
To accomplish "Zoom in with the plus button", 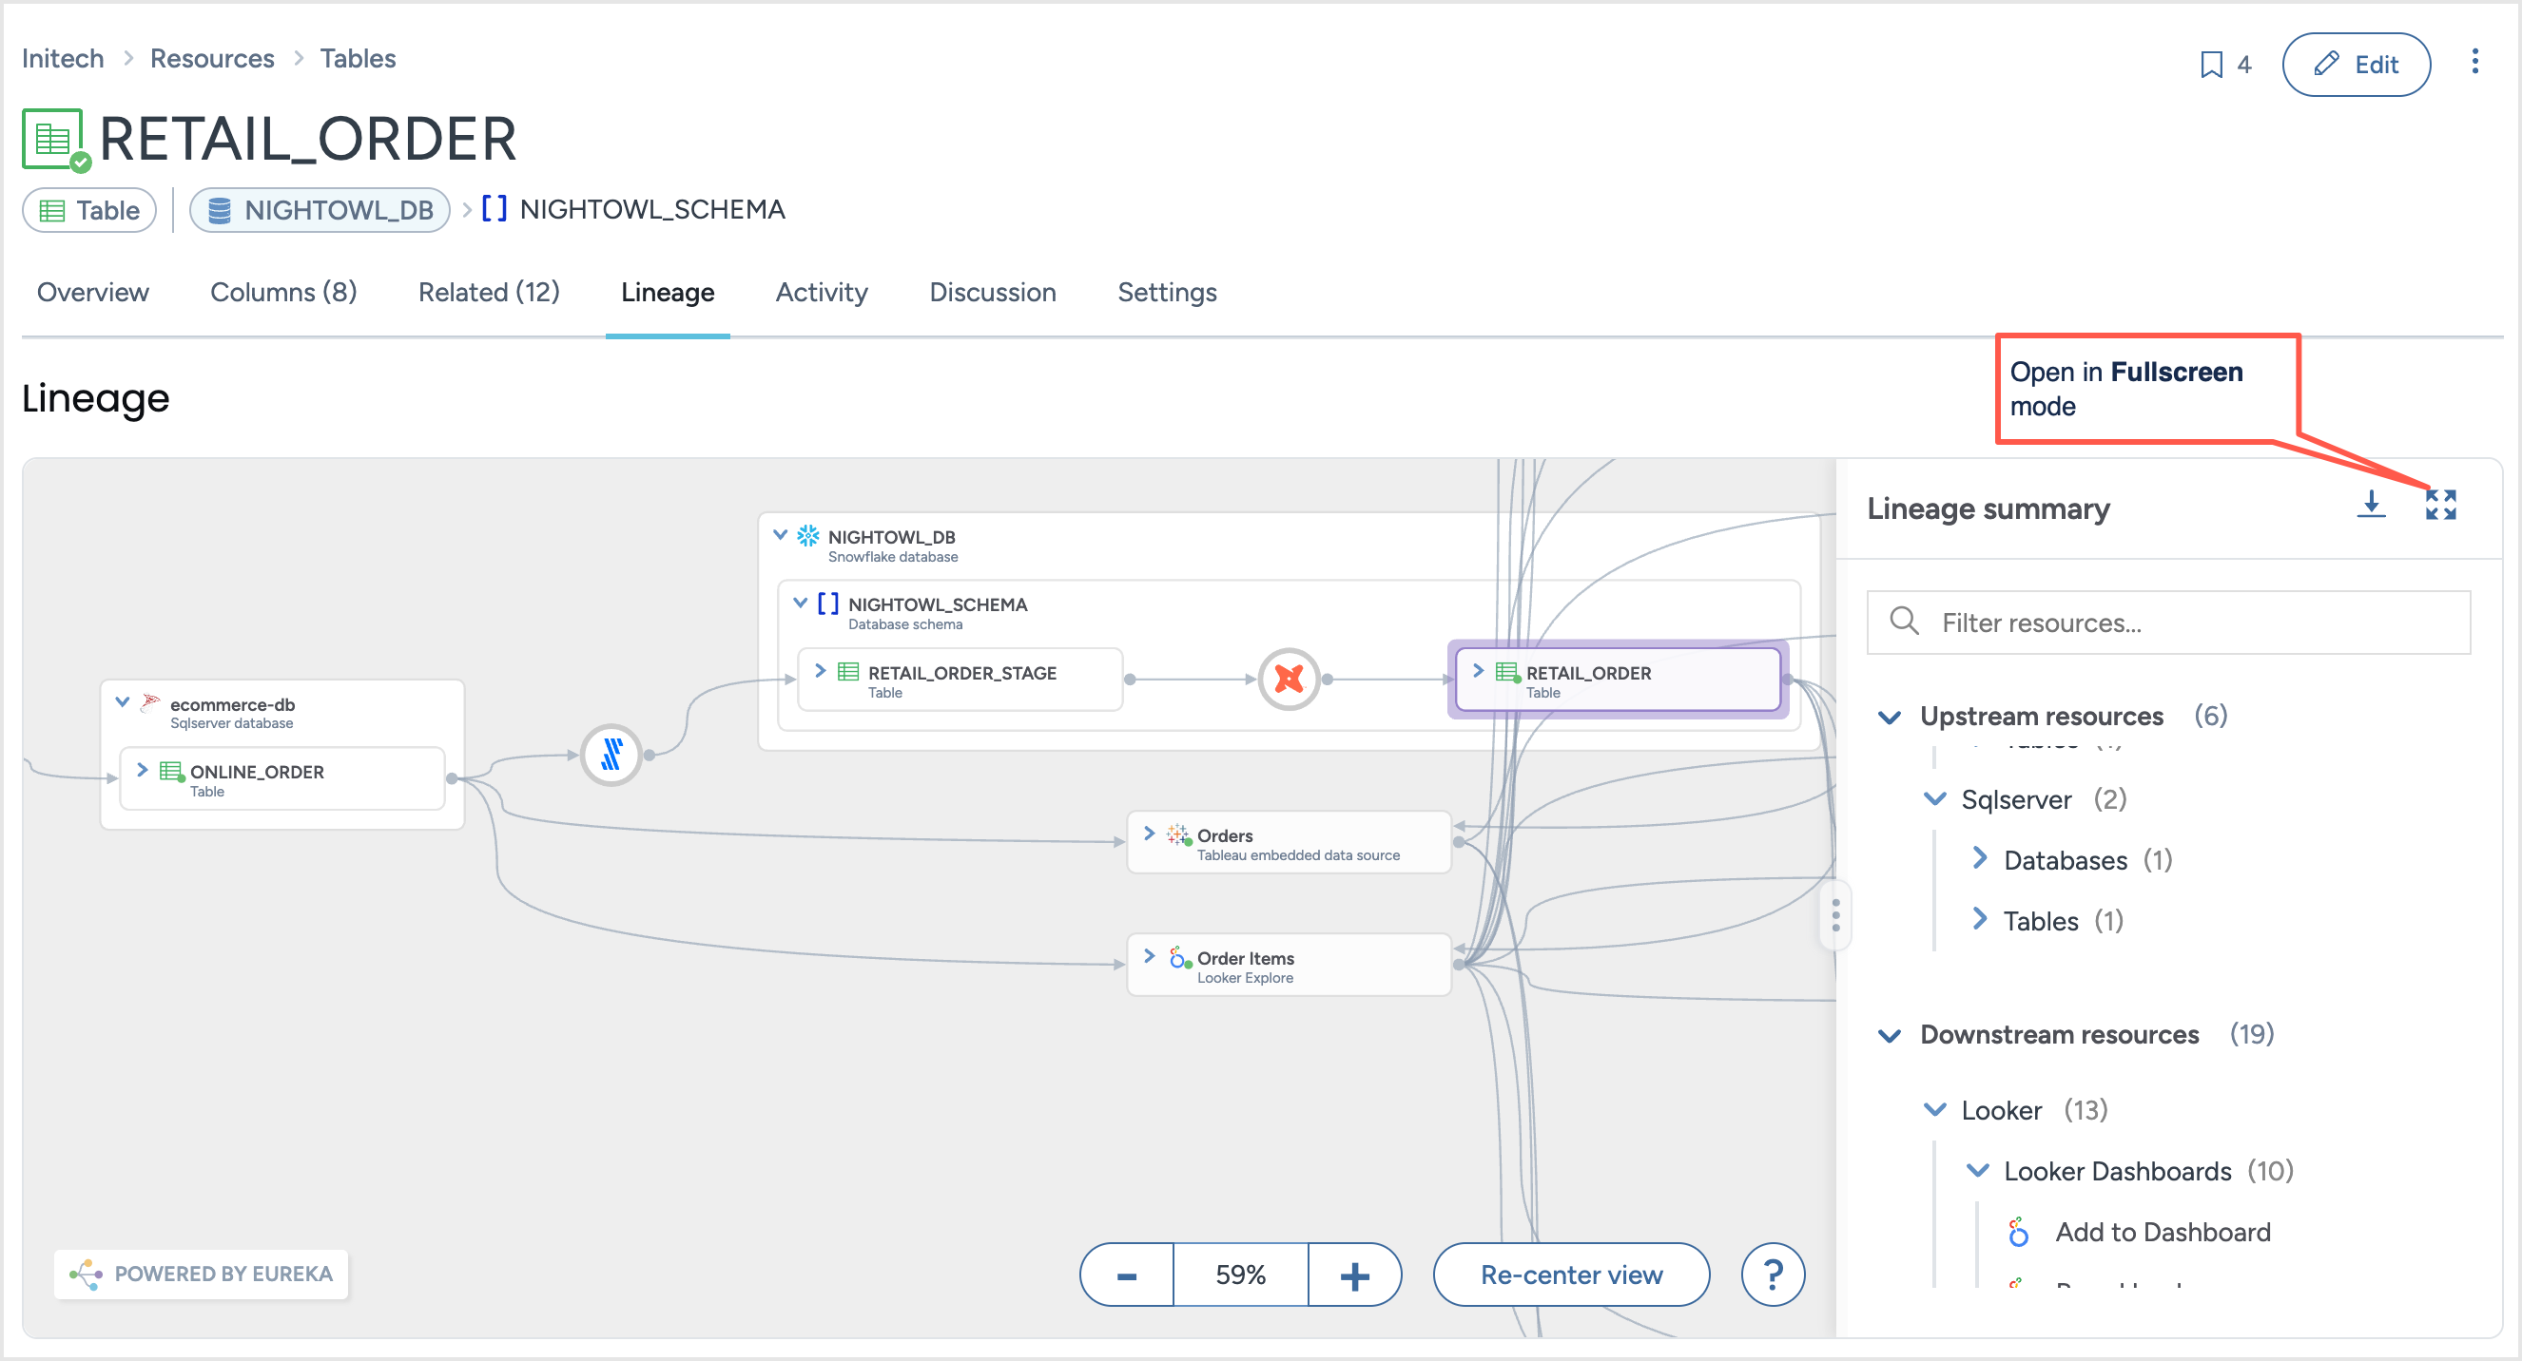I will coord(1354,1275).
